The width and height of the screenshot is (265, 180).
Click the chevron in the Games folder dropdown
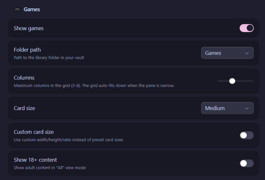247,53
